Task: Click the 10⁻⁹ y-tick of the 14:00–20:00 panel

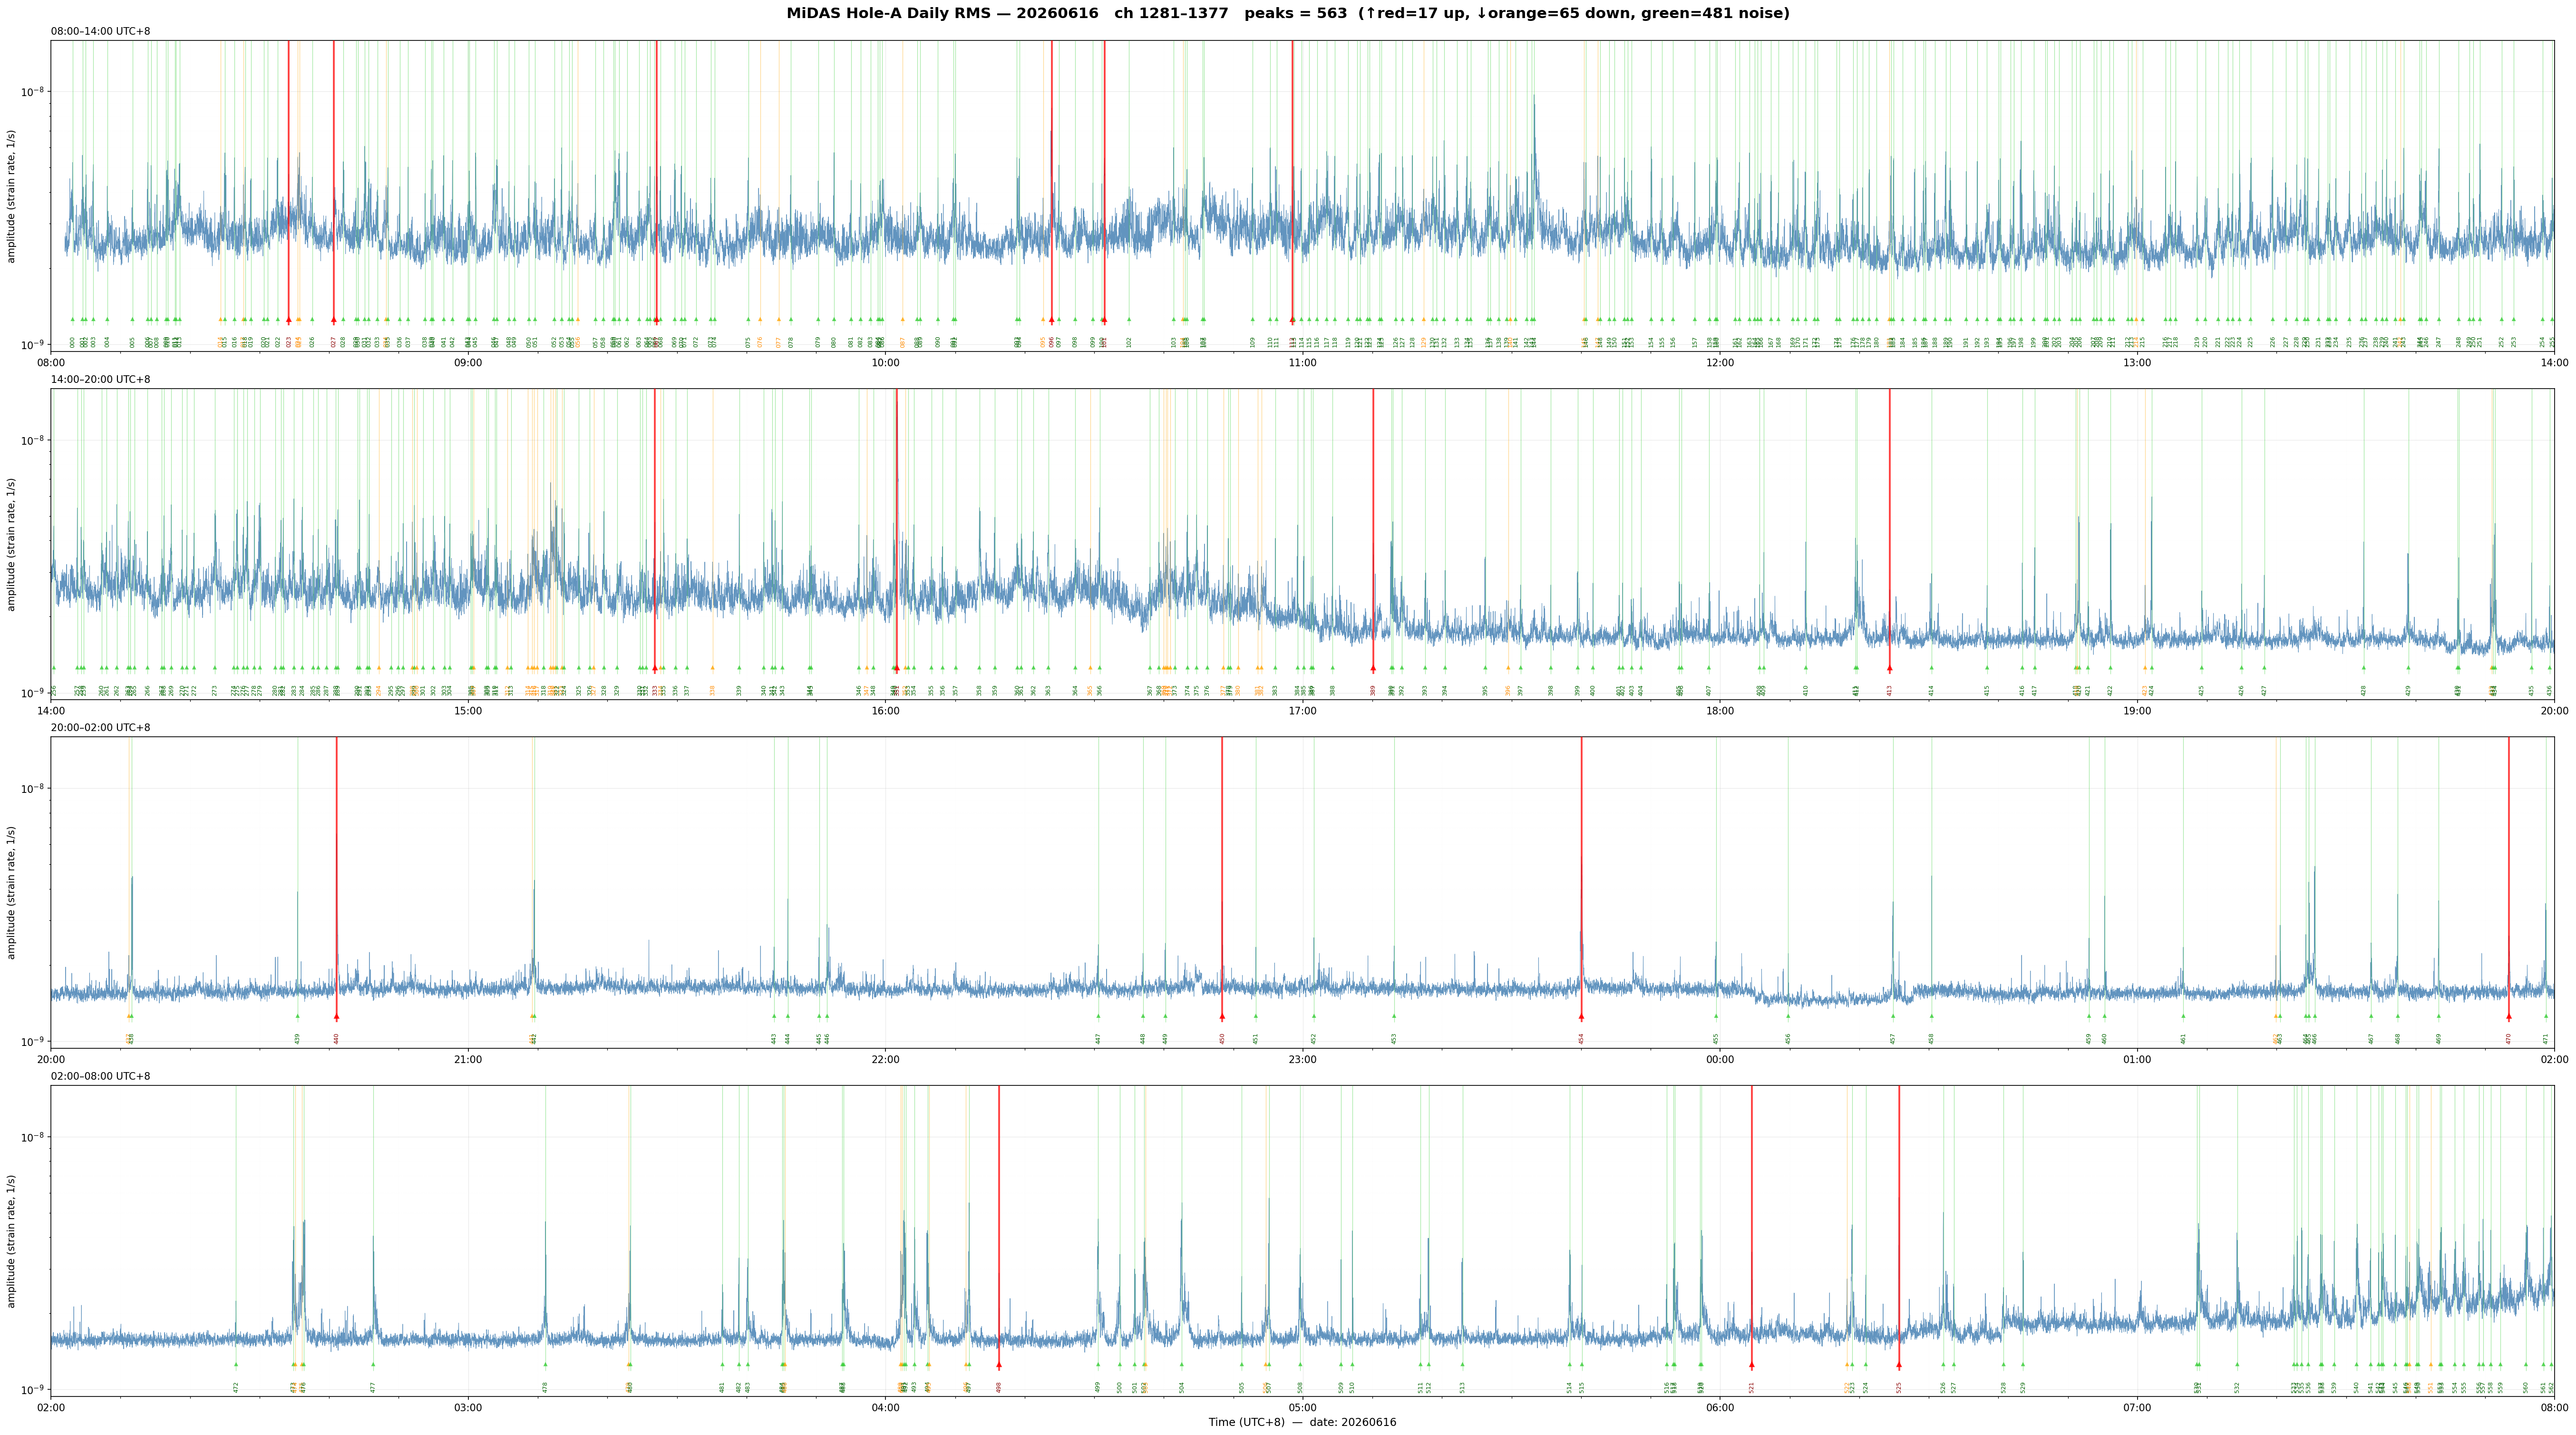Action: 33,693
